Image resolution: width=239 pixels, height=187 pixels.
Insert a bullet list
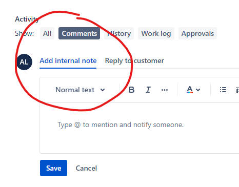coord(223,90)
